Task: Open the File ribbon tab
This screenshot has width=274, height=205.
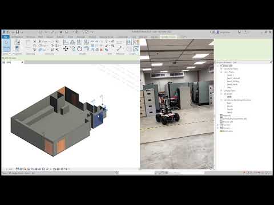Action: coord(6,37)
